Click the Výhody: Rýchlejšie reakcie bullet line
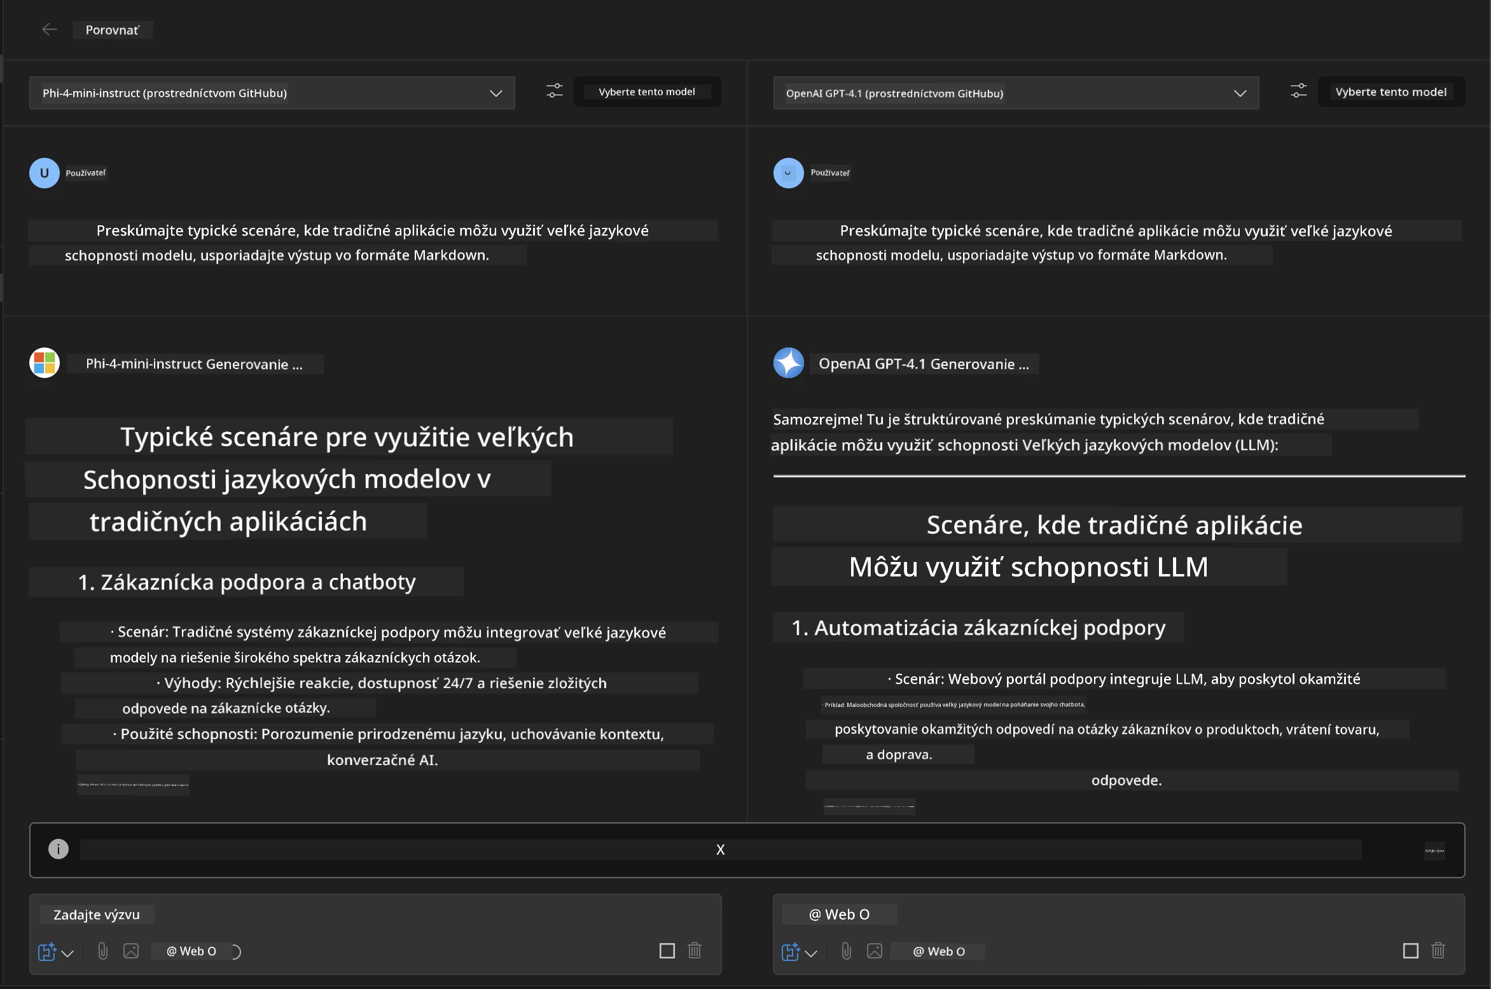Screen dimensions: 1491x989 point(382,683)
